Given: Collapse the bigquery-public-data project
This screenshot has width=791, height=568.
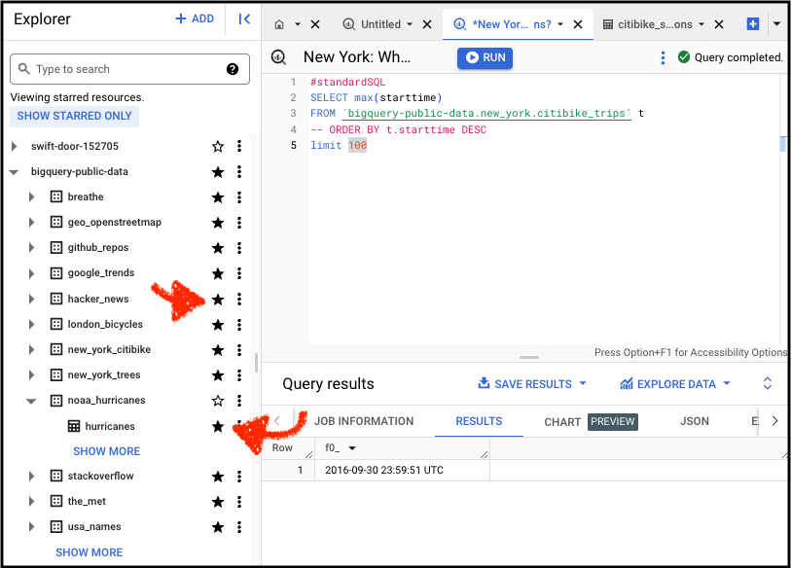Looking at the screenshot, I should click(15, 172).
